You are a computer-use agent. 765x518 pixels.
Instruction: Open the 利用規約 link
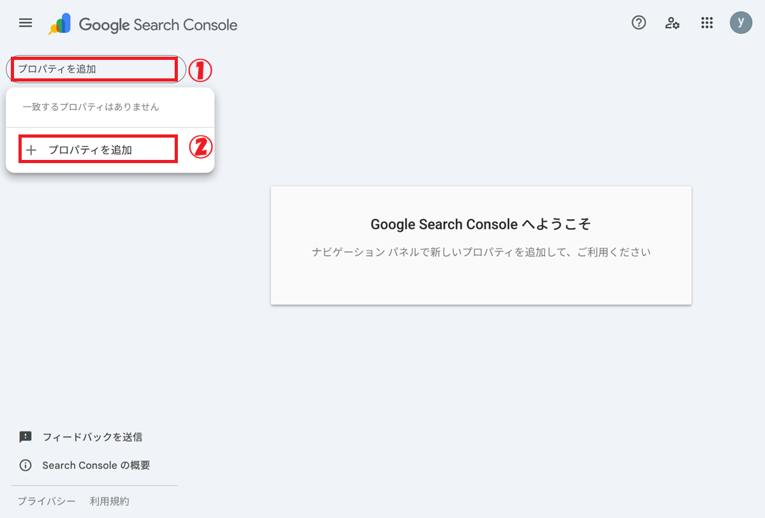[x=110, y=501]
